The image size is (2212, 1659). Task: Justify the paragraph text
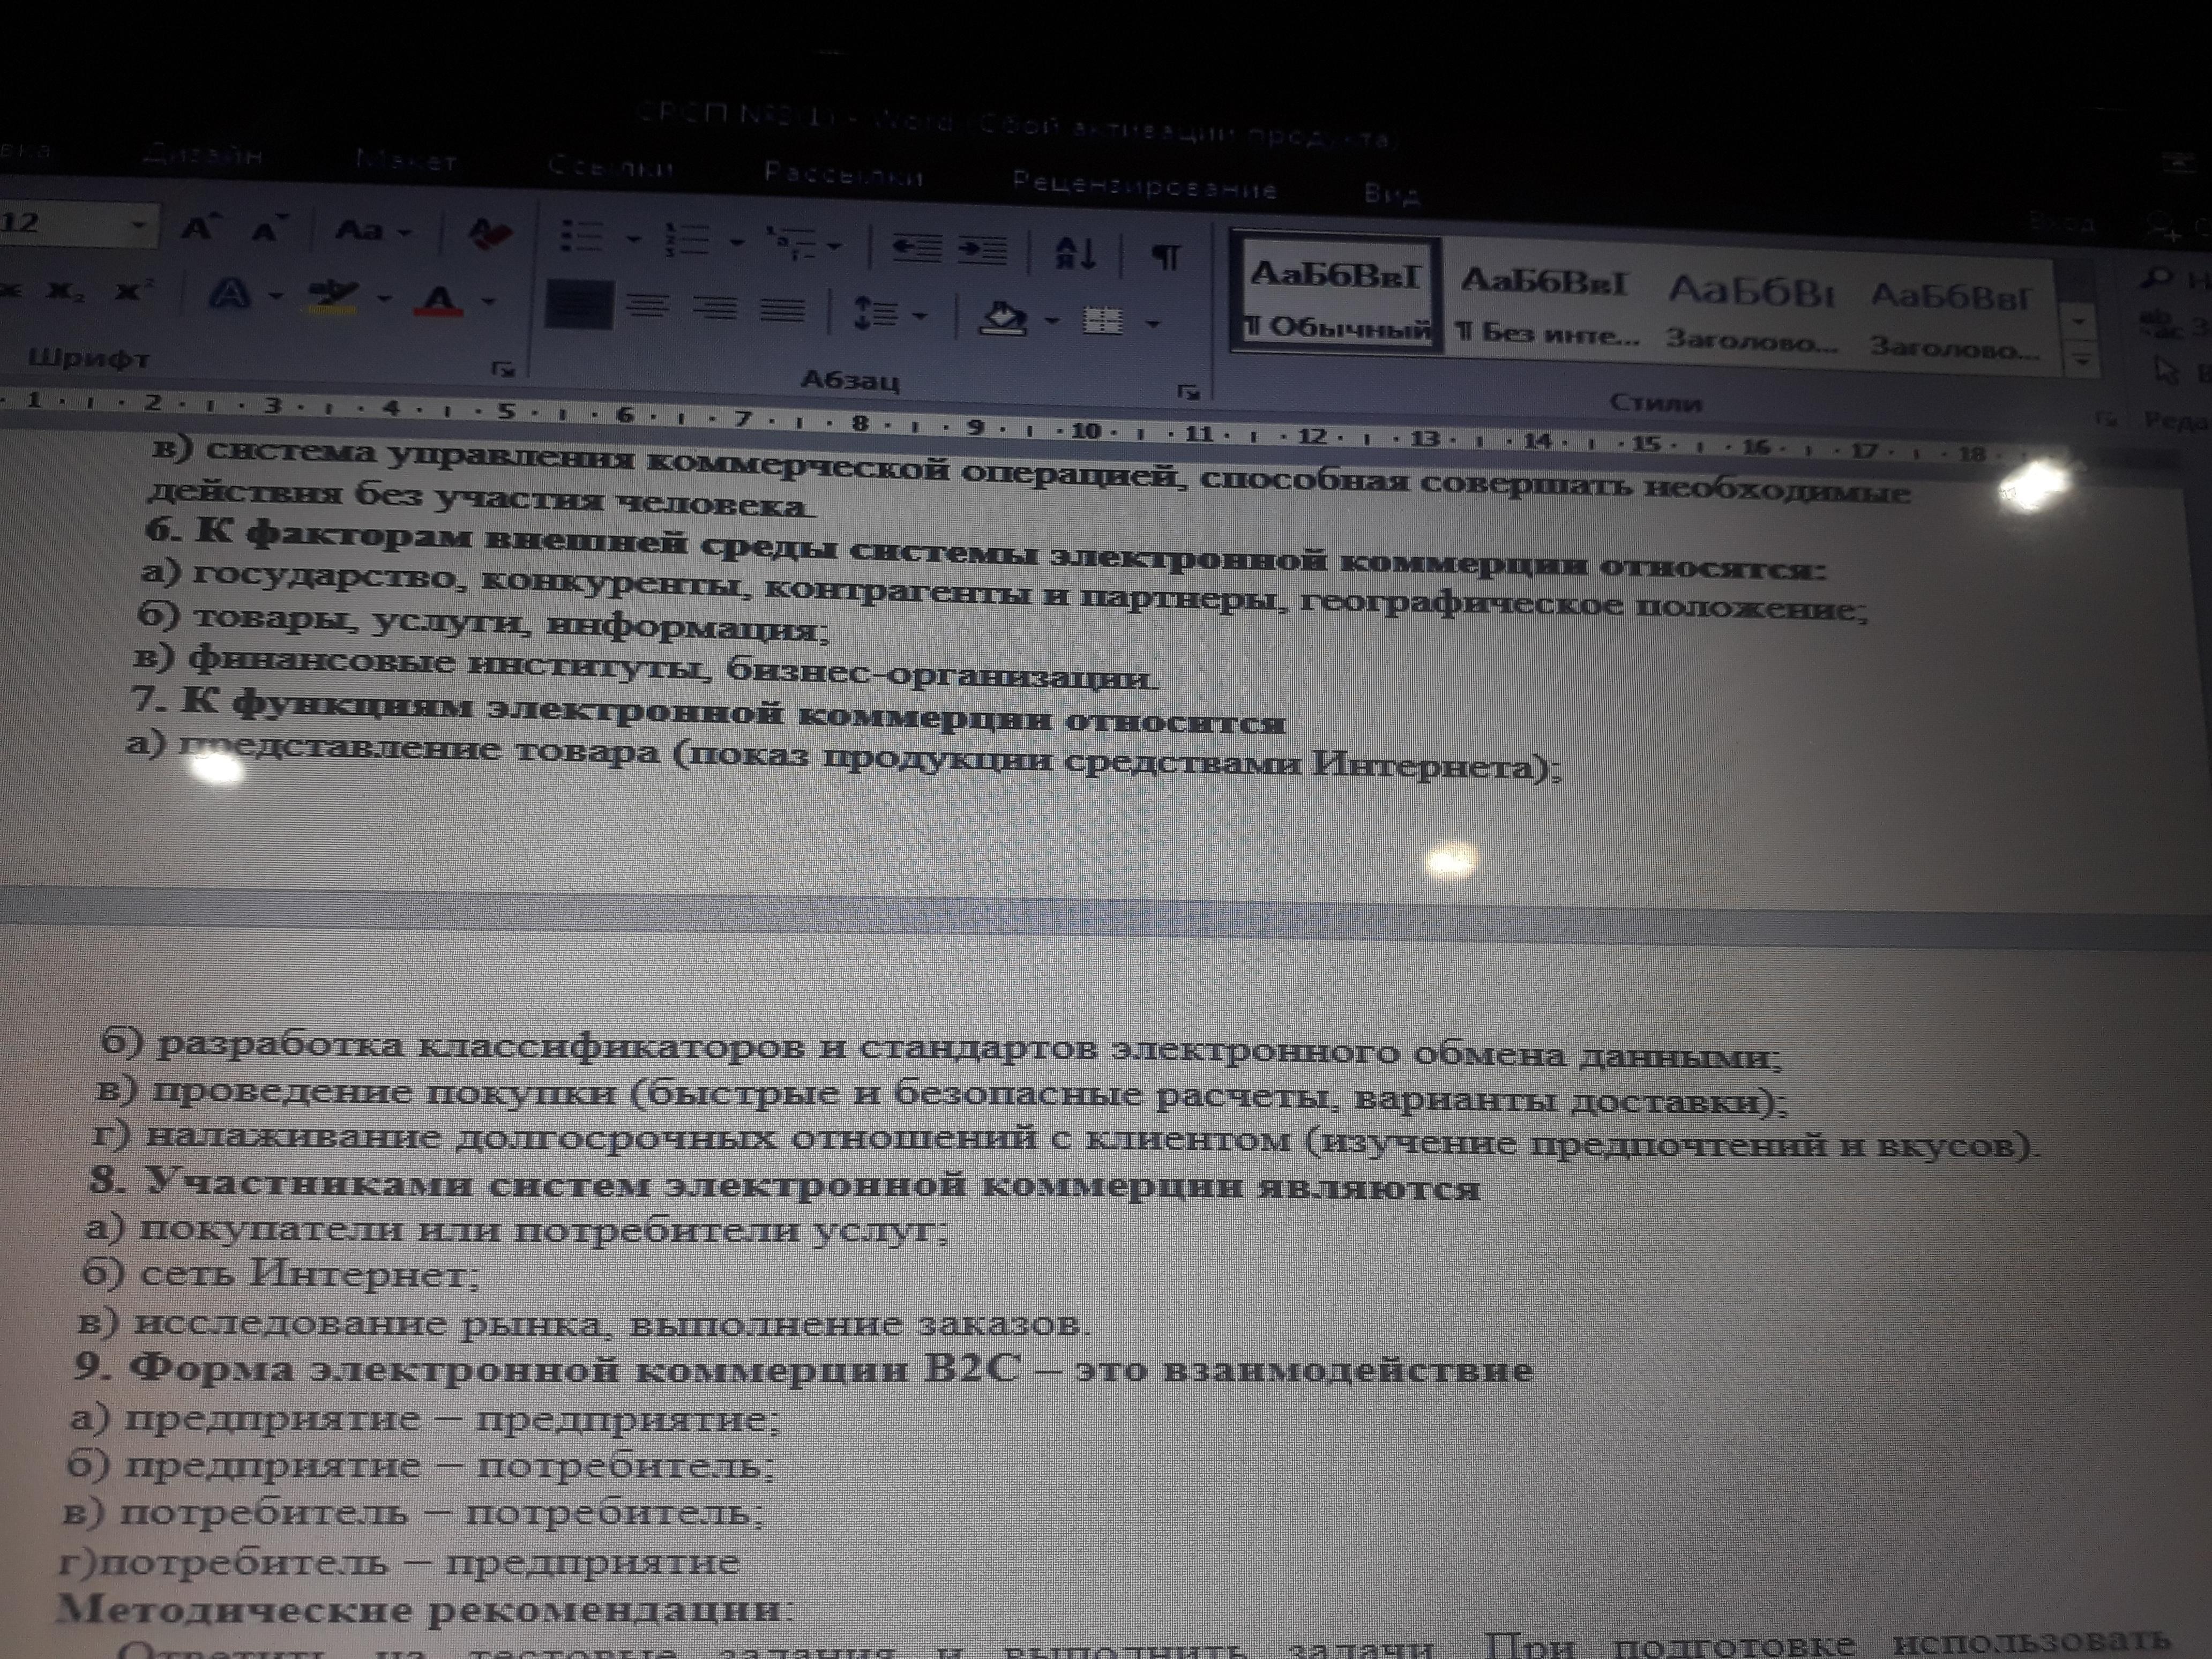coord(782,310)
